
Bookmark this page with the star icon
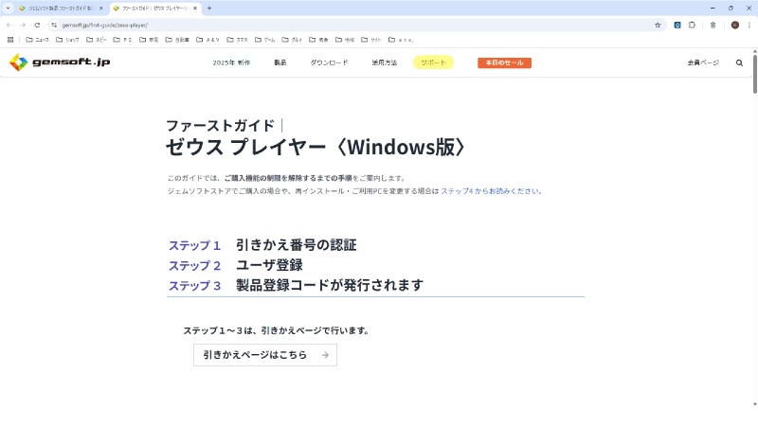[658, 25]
